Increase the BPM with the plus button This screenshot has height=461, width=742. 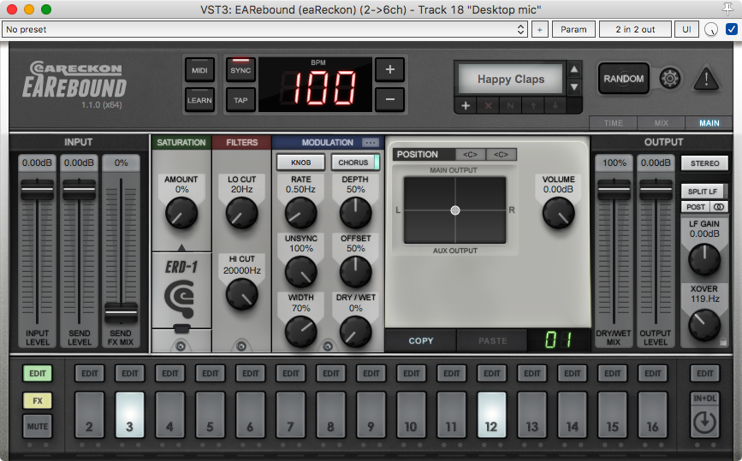pyautogui.click(x=390, y=69)
